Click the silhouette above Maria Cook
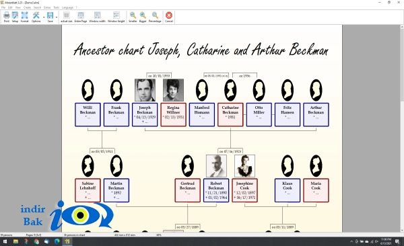 point(316,166)
